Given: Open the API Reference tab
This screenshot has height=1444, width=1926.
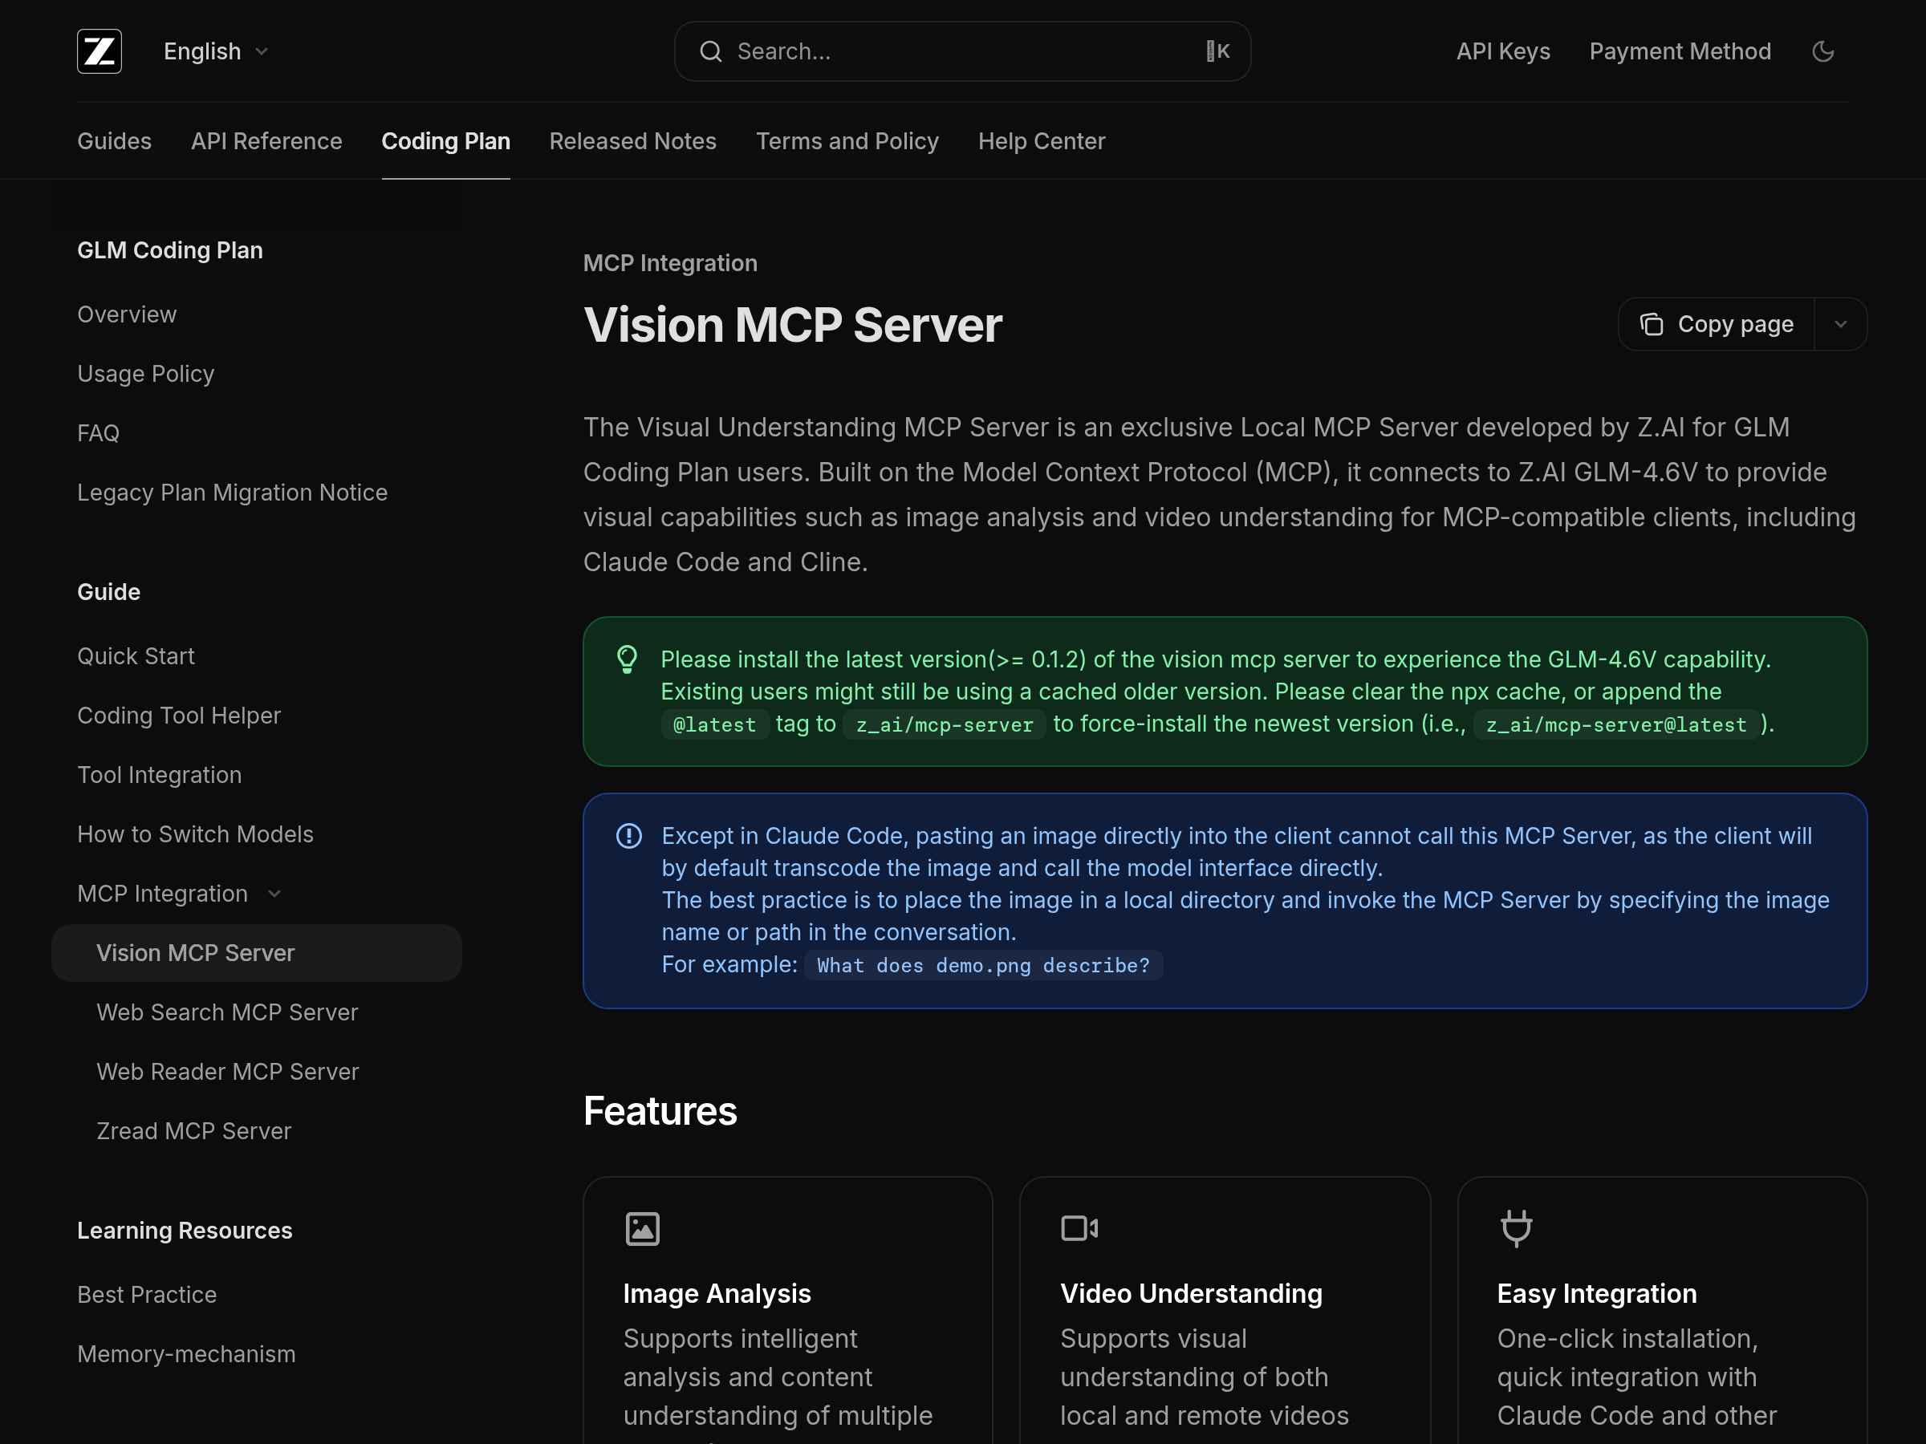Looking at the screenshot, I should [266, 141].
